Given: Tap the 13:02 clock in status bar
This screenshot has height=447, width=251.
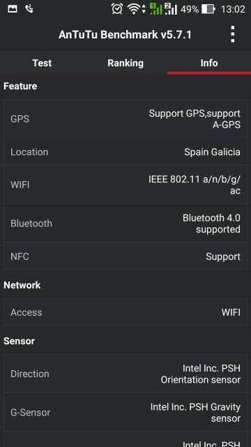Looking at the screenshot, I should pyautogui.click(x=233, y=9).
